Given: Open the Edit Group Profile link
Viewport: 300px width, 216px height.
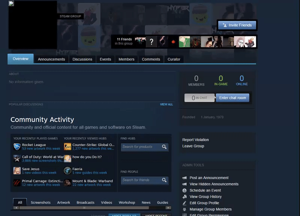Looking at the screenshot, I should [x=204, y=203].
